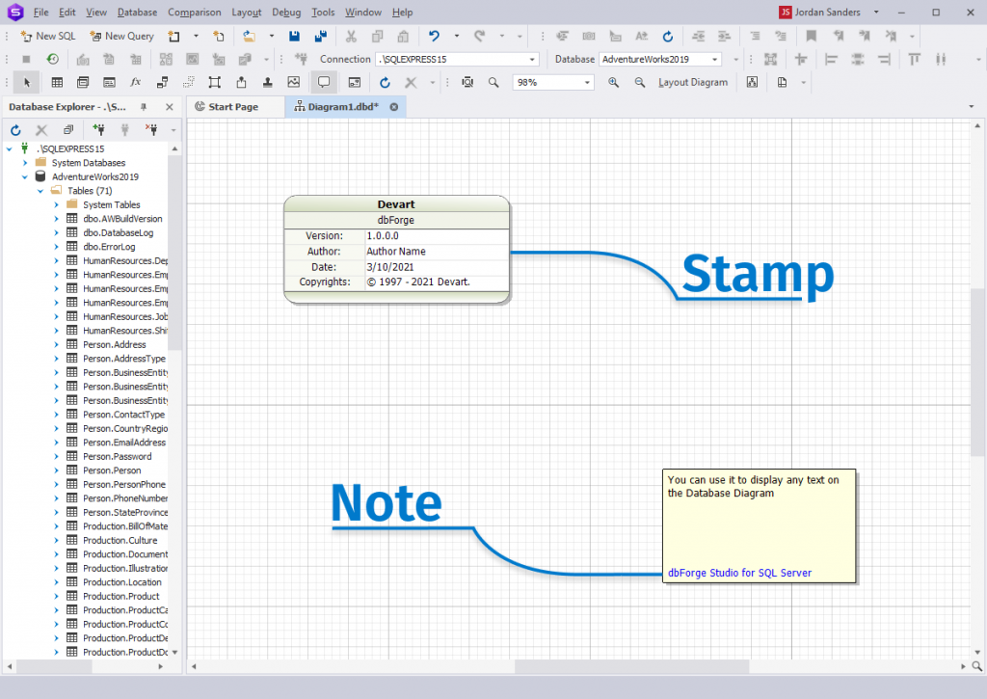
Task: Click the Database Explorer vertical scrollbar thumb
Action: coord(174,252)
